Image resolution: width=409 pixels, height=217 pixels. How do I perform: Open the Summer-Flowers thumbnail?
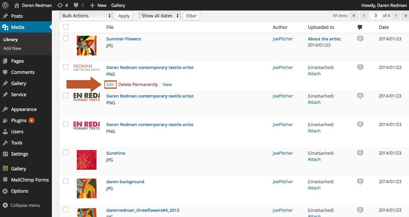[x=87, y=46]
